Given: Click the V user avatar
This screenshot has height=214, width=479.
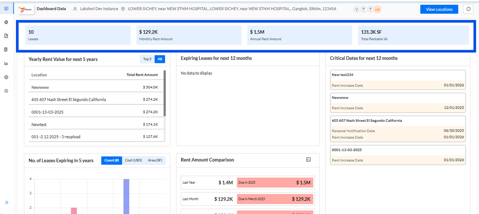Looking at the screenshot, I should [357, 9].
